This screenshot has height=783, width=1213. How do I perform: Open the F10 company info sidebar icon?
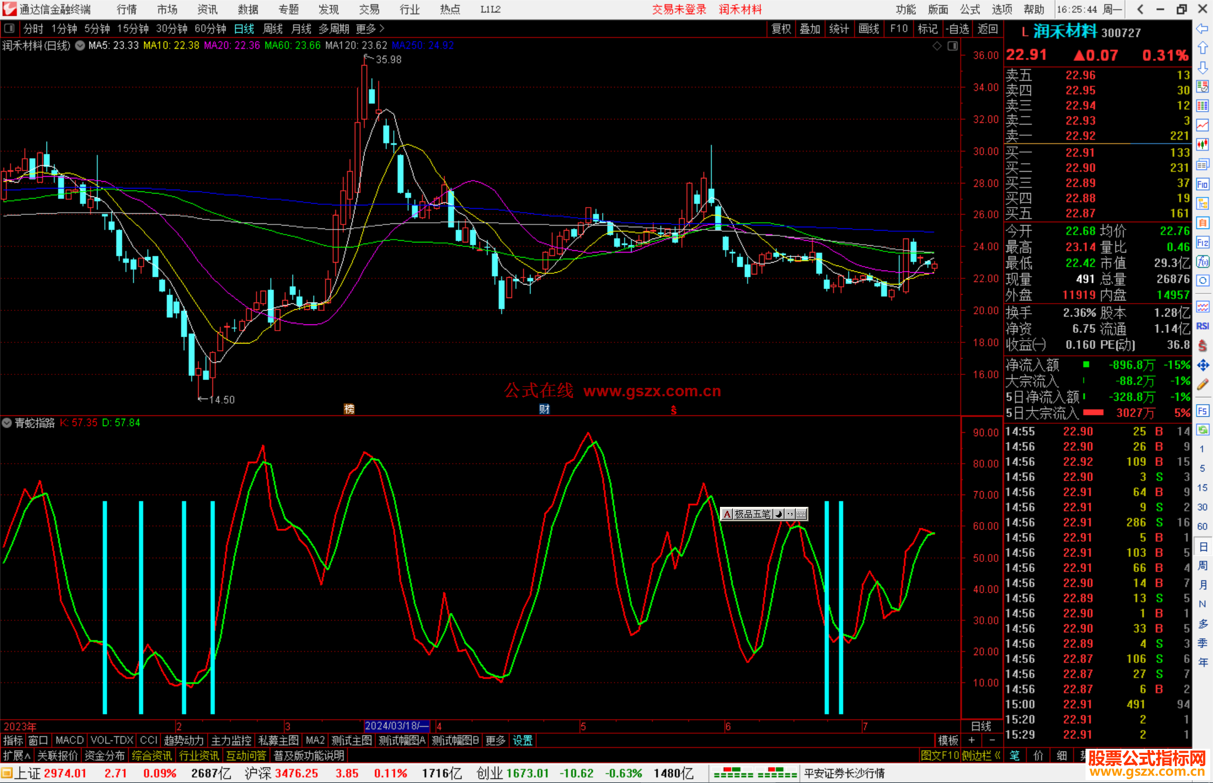click(1202, 184)
